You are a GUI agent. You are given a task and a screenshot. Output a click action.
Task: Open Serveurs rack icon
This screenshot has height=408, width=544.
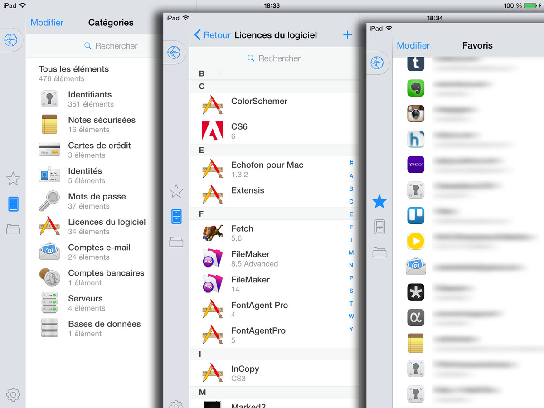click(x=50, y=303)
